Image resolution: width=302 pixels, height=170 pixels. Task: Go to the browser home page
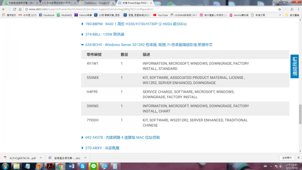20,9
